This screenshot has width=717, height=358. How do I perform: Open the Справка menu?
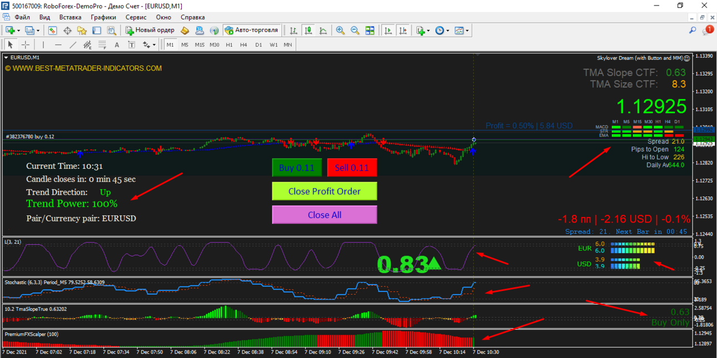tap(193, 17)
